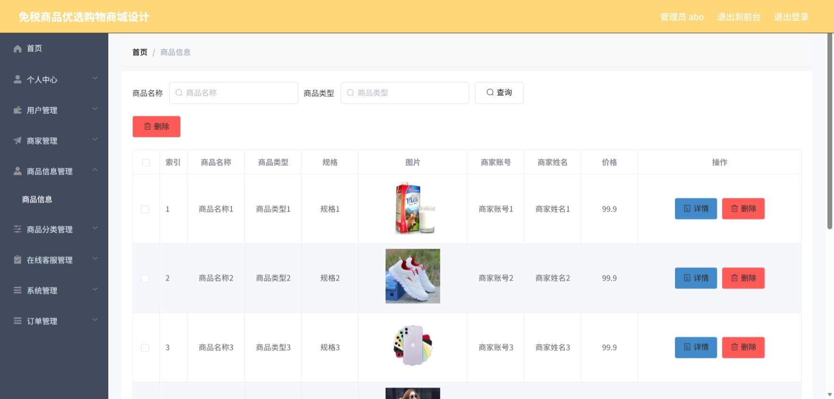The image size is (834, 399).
Task: Click the list icon next to 系统管理
Action: [x=18, y=290]
